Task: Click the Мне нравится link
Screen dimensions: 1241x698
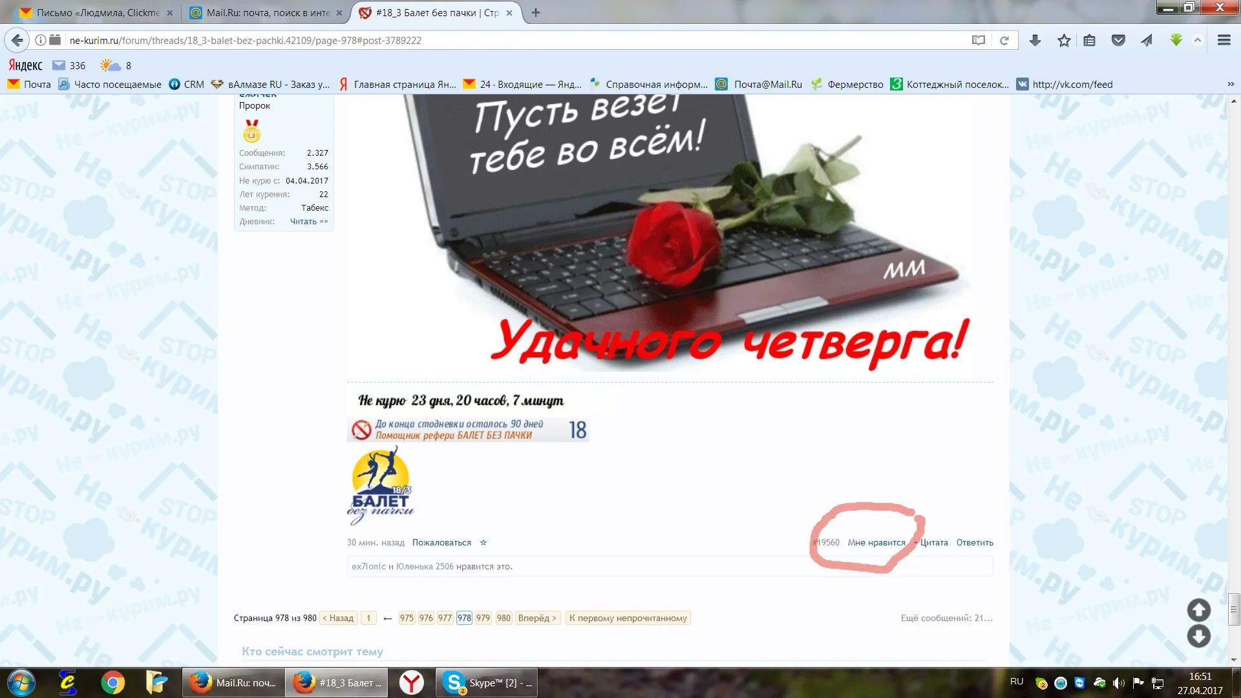Action: tap(876, 543)
